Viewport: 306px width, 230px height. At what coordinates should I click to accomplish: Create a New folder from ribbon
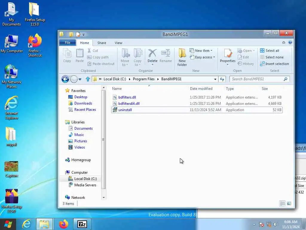point(182,57)
